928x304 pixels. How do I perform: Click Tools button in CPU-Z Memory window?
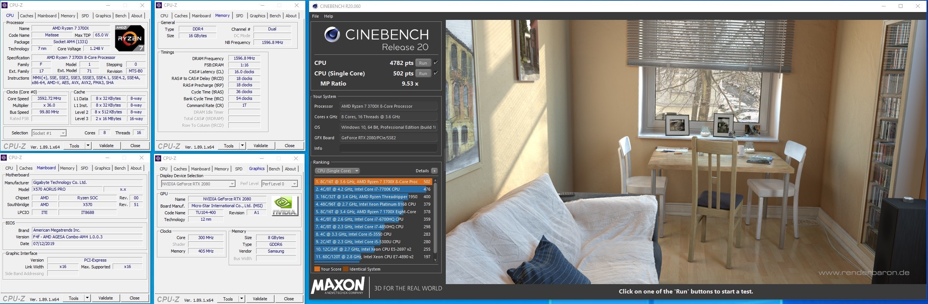tap(229, 146)
